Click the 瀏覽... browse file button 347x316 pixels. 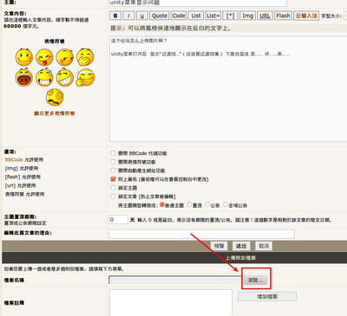coord(256,281)
